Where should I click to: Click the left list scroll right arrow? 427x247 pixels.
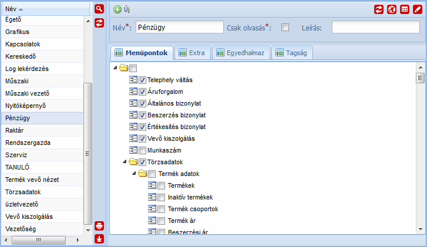tap(78, 240)
